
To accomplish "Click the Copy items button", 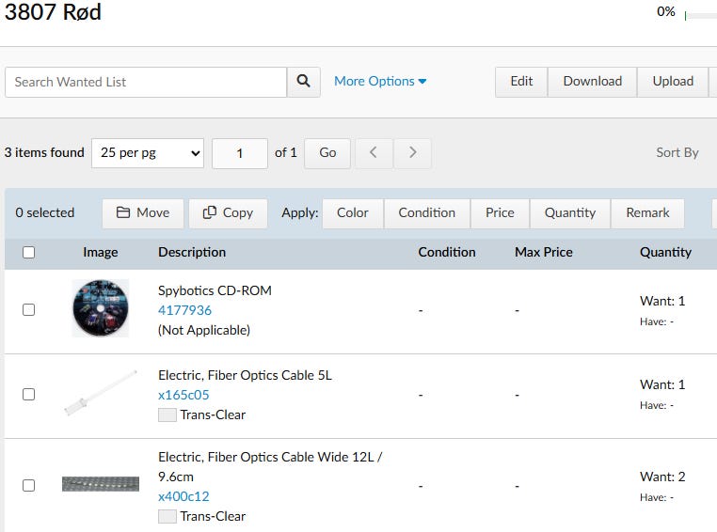I will (228, 213).
